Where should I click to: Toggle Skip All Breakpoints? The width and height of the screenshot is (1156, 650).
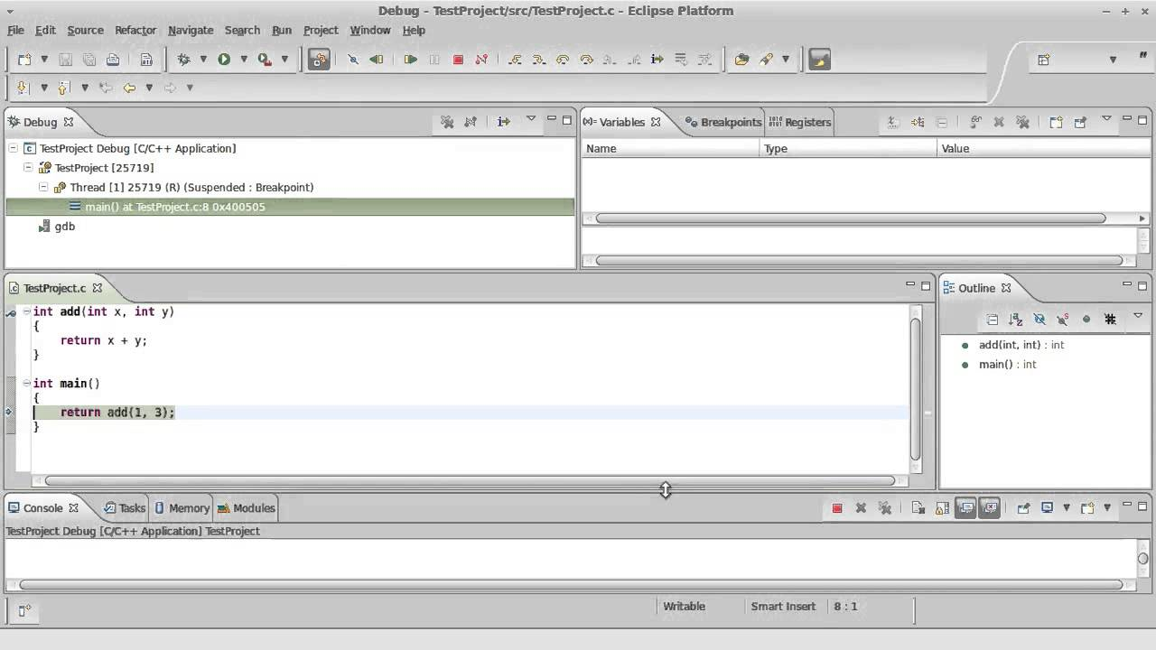click(x=352, y=60)
